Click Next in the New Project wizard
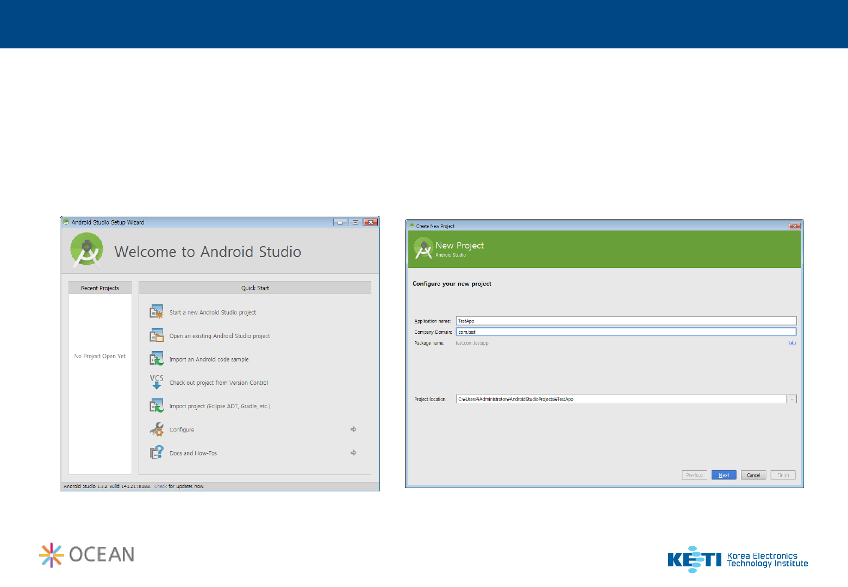This screenshot has height=587, width=848. tap(724, 475)
